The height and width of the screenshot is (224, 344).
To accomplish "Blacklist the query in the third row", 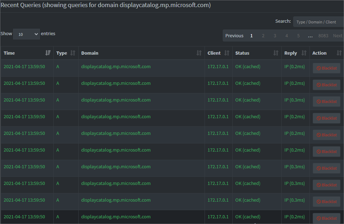I will [x=327, y=102].
